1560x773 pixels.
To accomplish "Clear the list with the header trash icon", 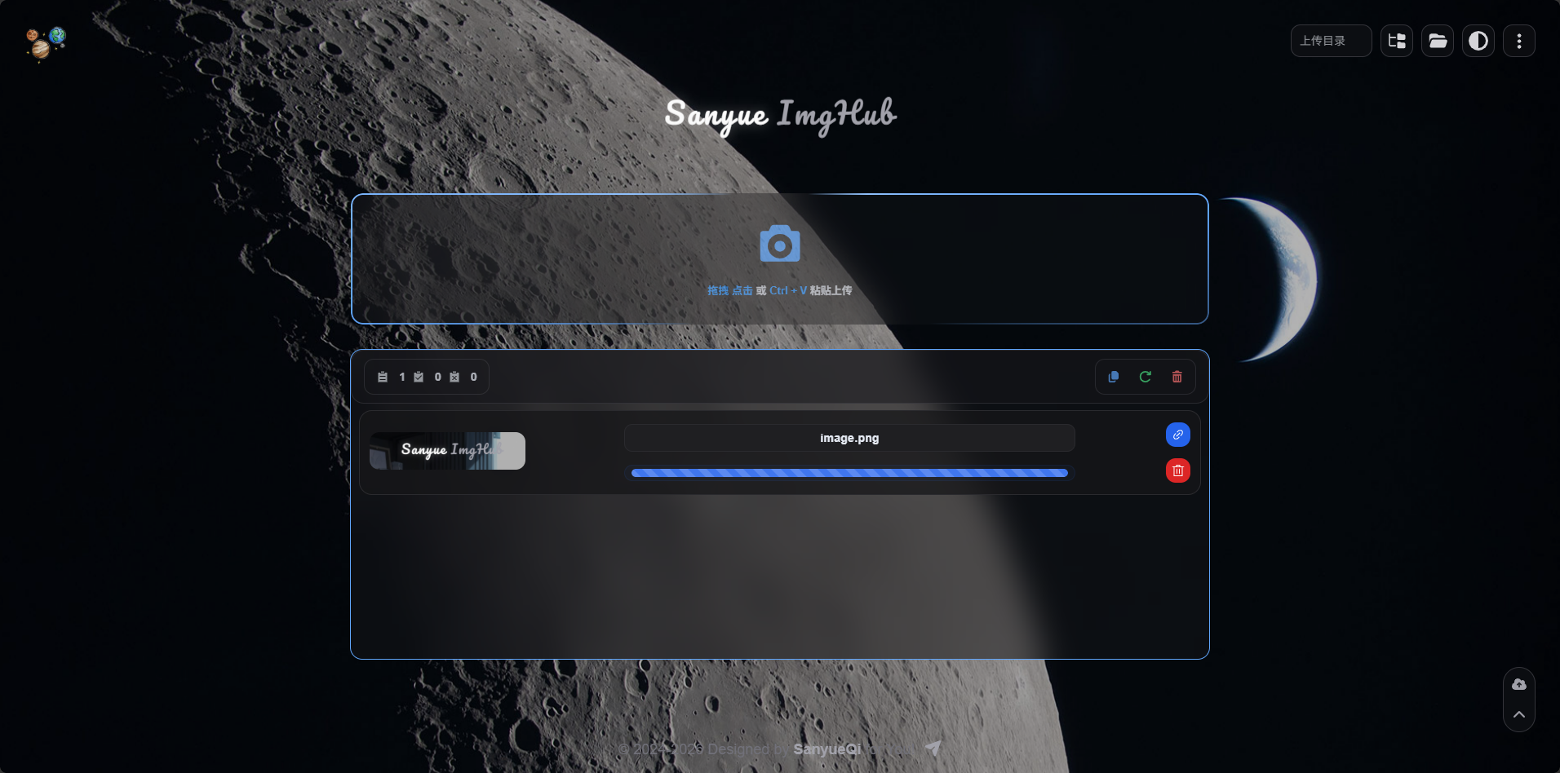I will point(1177,377).
